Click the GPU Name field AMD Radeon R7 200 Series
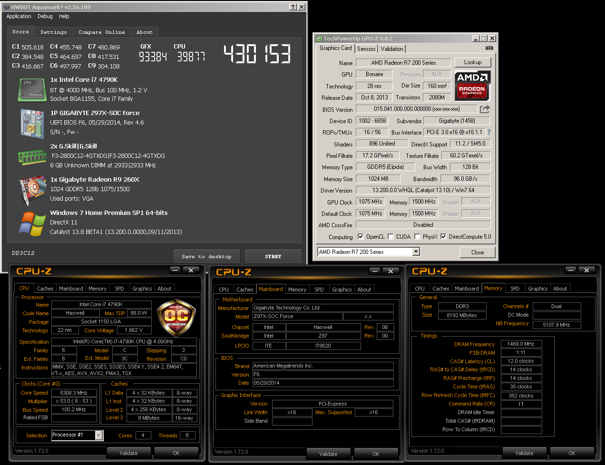 pyautogui.click(x=403, y=63)
